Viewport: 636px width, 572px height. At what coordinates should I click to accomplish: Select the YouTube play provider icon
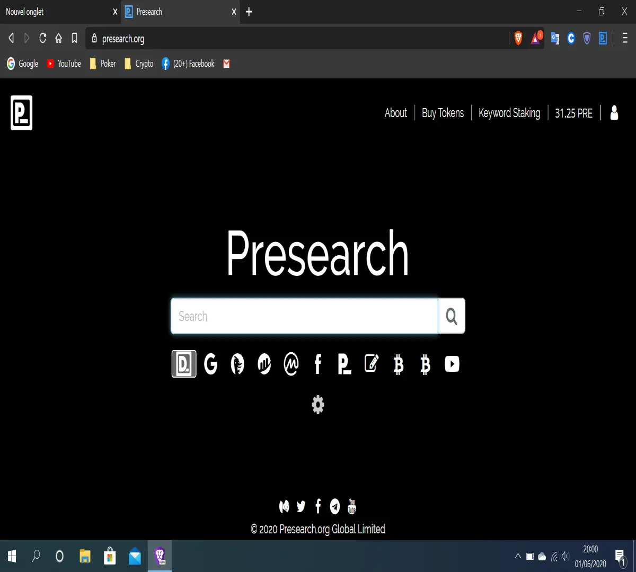(x=452, y=364)
